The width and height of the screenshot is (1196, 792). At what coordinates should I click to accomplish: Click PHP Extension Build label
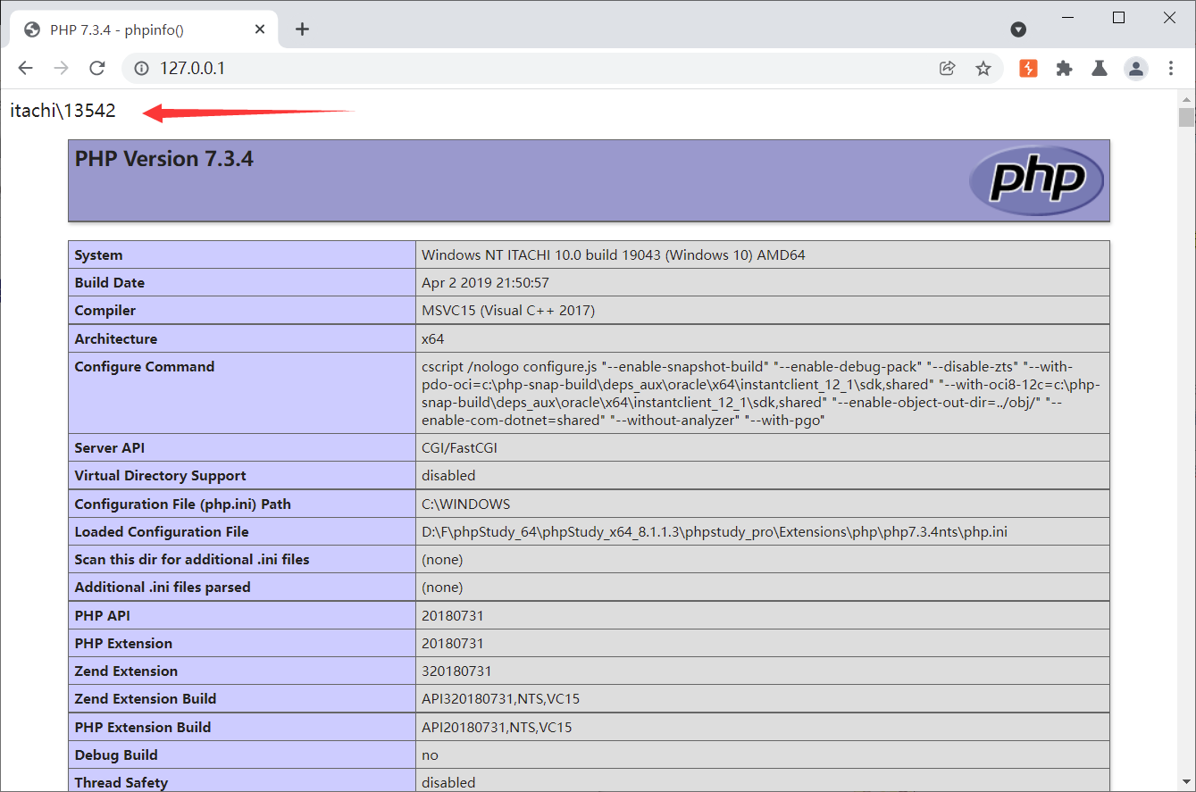(143, 728)
